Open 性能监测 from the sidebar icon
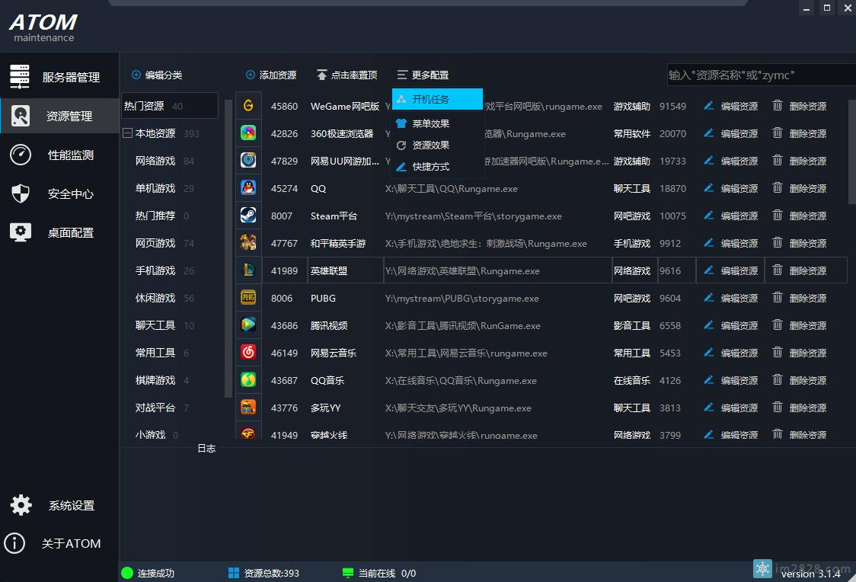Image resolution: width=856 pixels, height=582 pixels. (21, 155)
